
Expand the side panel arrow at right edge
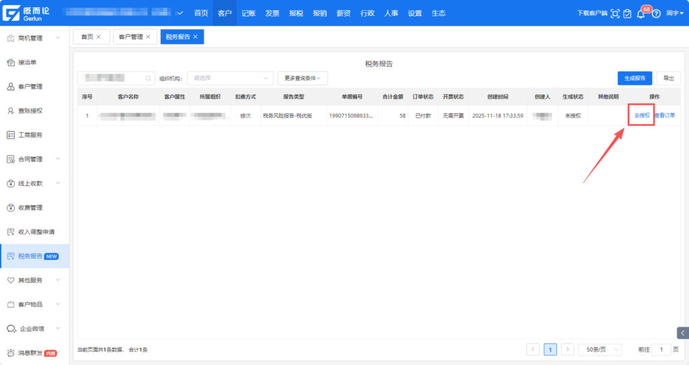click(682, 333)
